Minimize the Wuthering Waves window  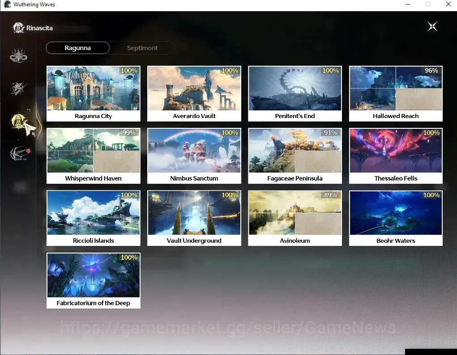coord(408,4)
